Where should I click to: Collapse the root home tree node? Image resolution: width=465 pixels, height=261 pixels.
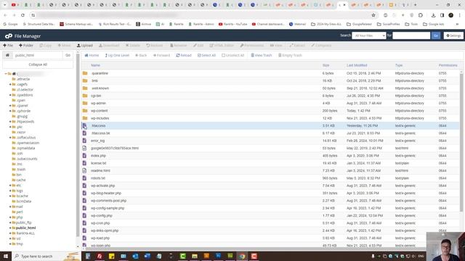click(6, 74)
